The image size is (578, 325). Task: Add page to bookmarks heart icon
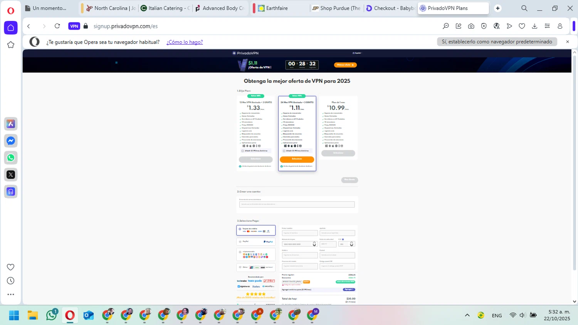[x=522, y=26]
